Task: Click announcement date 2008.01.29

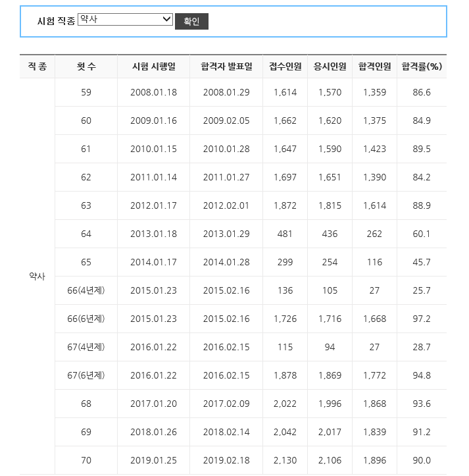Action: [x=227, y=92]
